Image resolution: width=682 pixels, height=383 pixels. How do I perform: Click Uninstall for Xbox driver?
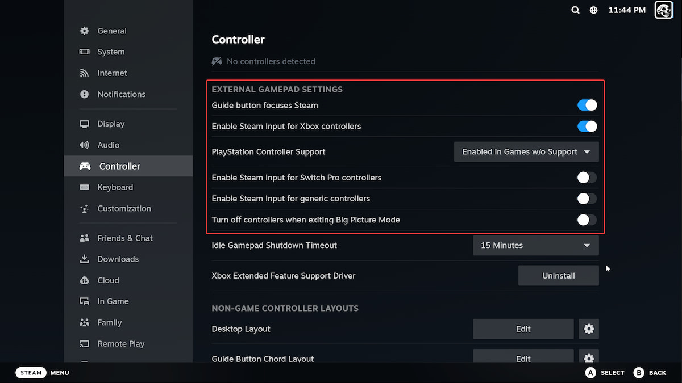point(558,276)
